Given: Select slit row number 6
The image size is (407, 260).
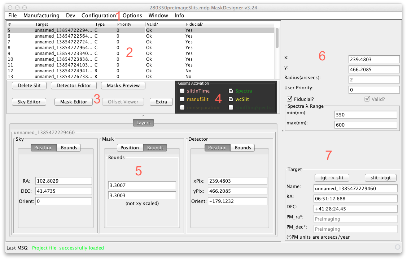Looking at the screenshot, I should [140, 36].
